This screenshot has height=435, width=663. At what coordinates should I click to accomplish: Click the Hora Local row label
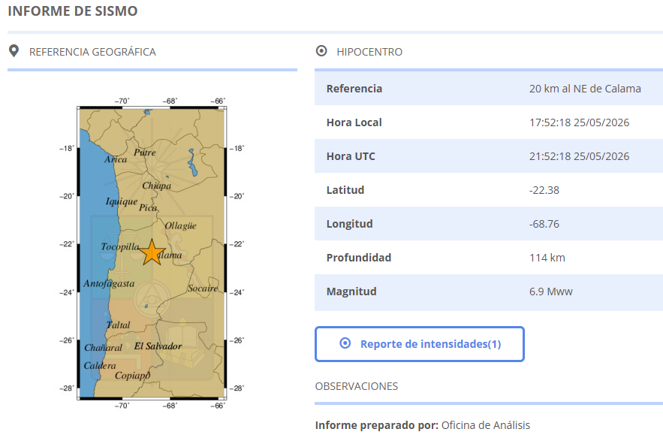354,122
